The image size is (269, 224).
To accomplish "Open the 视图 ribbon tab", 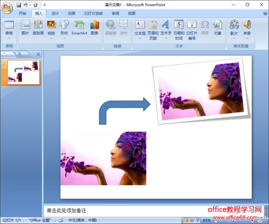I will pyautogui.click(x=132, y=13).
